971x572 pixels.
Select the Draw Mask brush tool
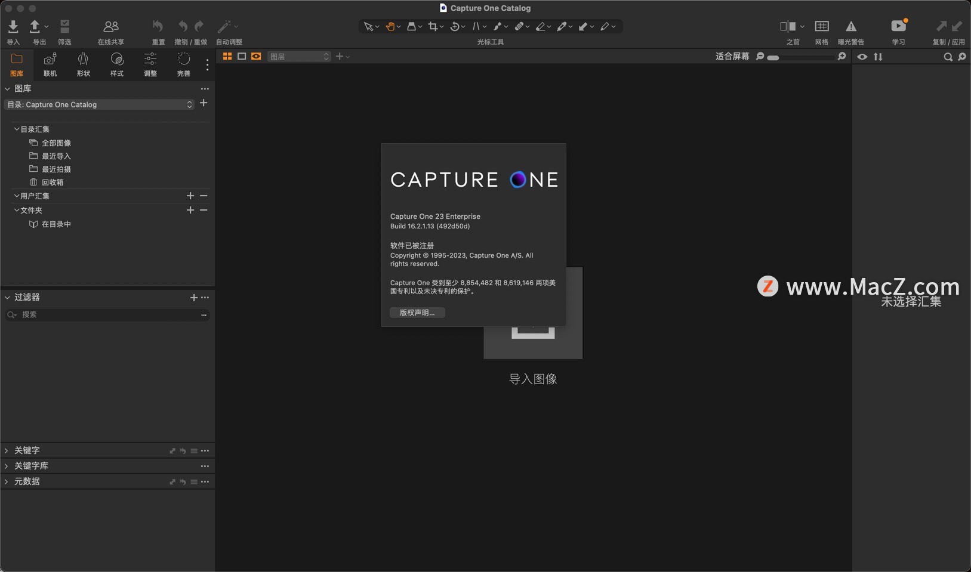(498, 26)
